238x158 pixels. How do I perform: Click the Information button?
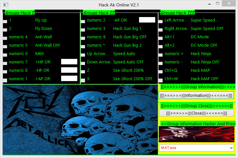coord(196,96)
